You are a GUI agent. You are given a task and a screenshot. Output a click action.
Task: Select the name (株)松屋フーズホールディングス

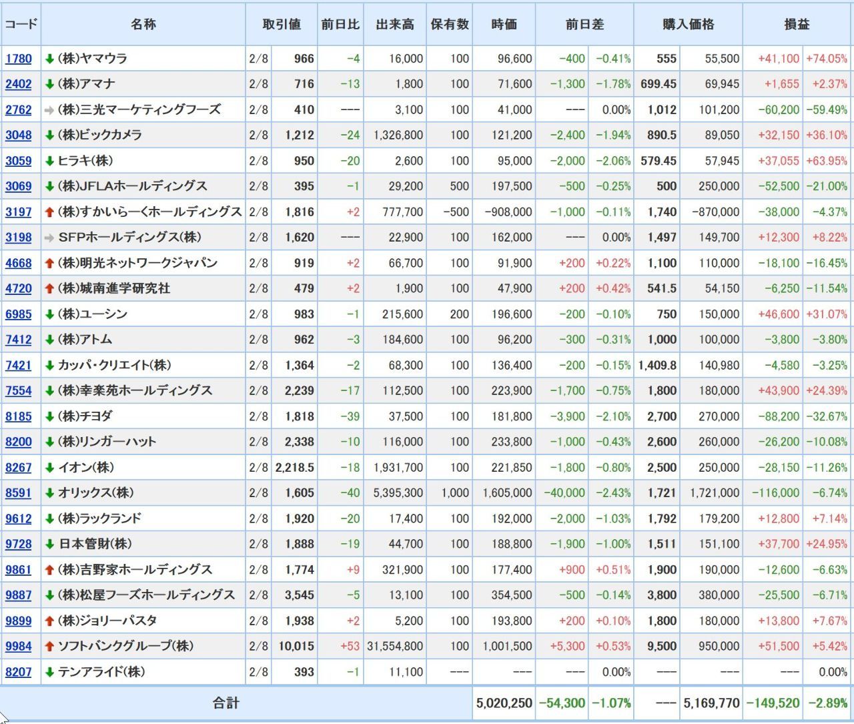[x=147, y=595]
